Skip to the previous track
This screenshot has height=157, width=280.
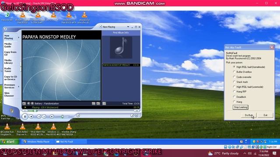point(39,116)
